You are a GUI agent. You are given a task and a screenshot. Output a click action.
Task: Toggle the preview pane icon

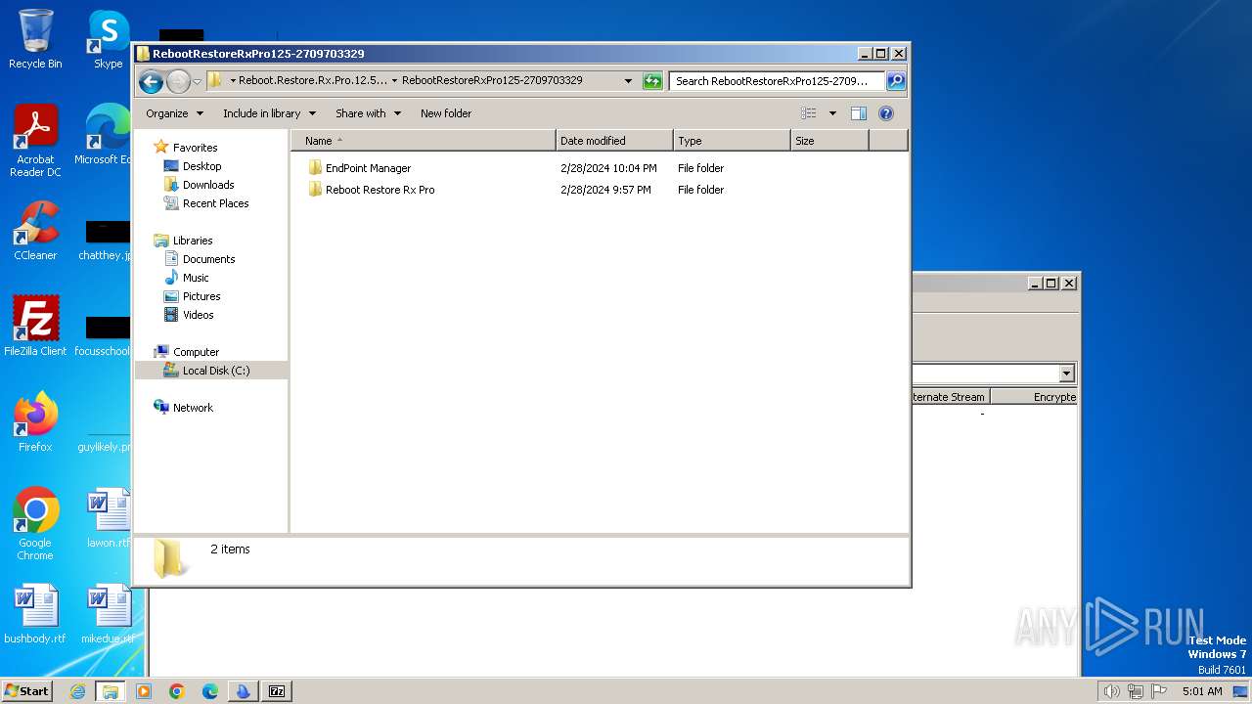[859, 113]
